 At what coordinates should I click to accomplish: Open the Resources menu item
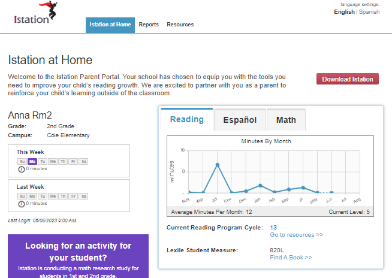click(x=180, y=25)
